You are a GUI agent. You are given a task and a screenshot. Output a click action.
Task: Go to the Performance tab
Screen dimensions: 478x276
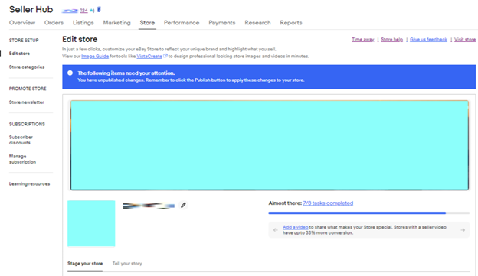tap(182, 23)
